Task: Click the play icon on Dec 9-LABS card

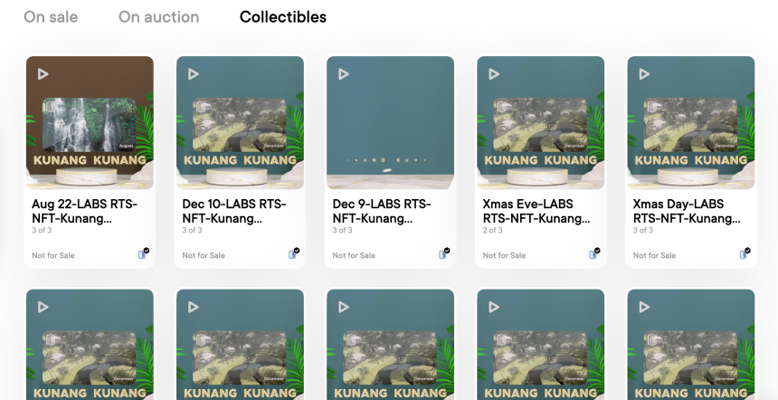Action: (344, 74)
